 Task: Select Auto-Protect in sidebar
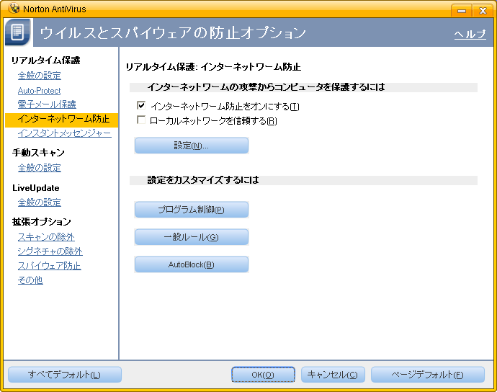click(x=40, y=91)
